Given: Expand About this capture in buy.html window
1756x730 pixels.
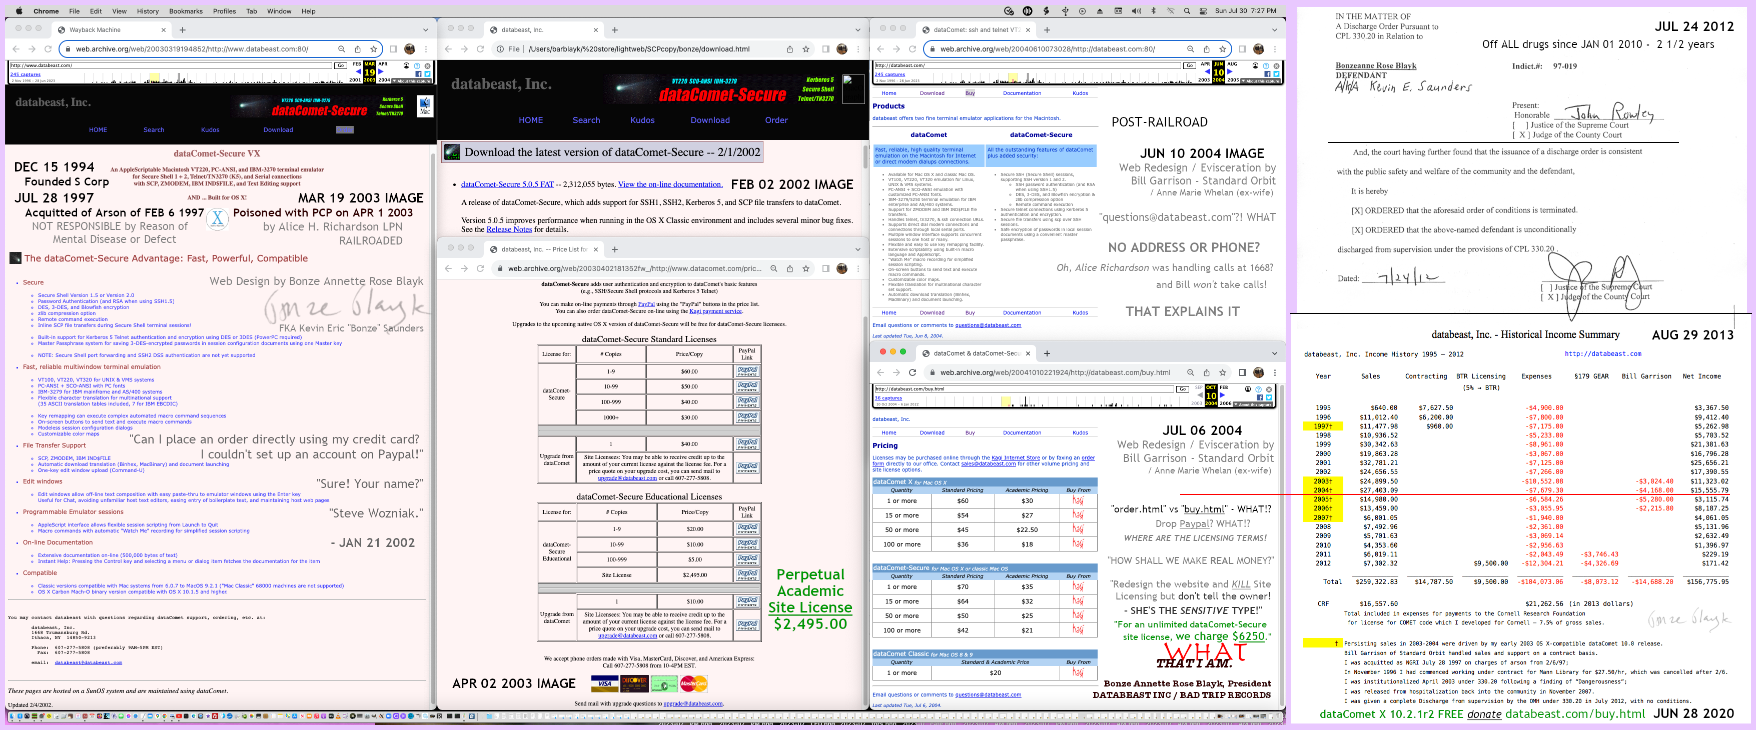Looking at the screenshot, I should 1253,405.
